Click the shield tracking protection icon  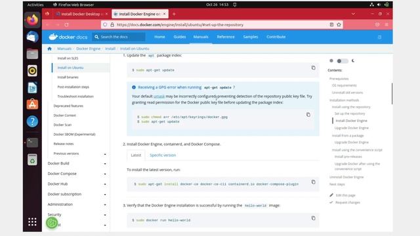click(x=105, y=25)
